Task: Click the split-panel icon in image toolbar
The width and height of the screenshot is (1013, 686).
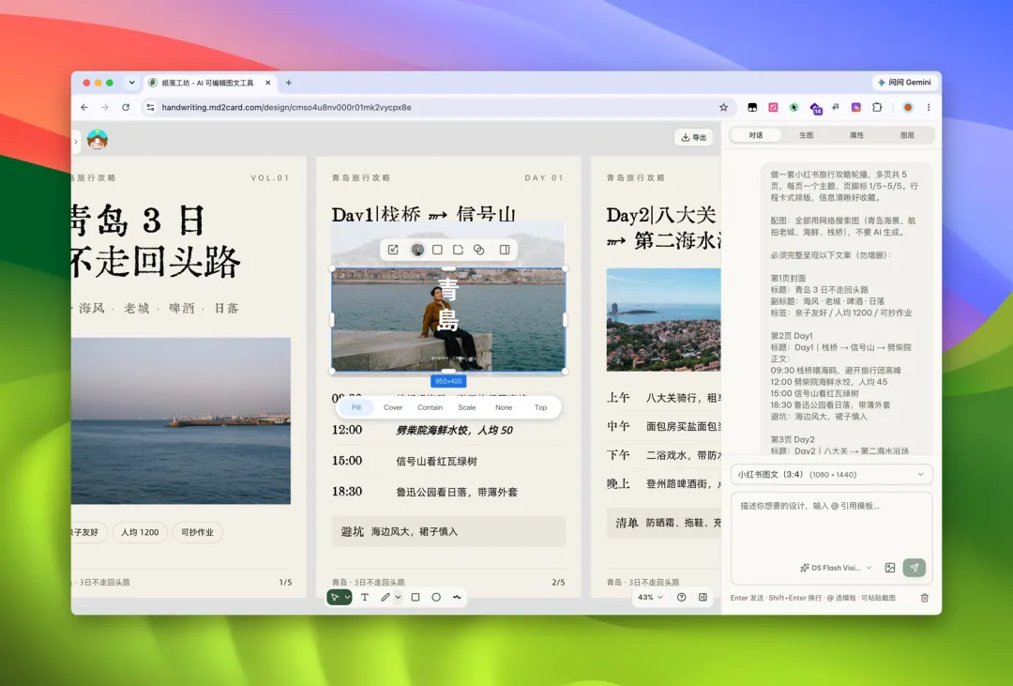Action: (505, 250)
